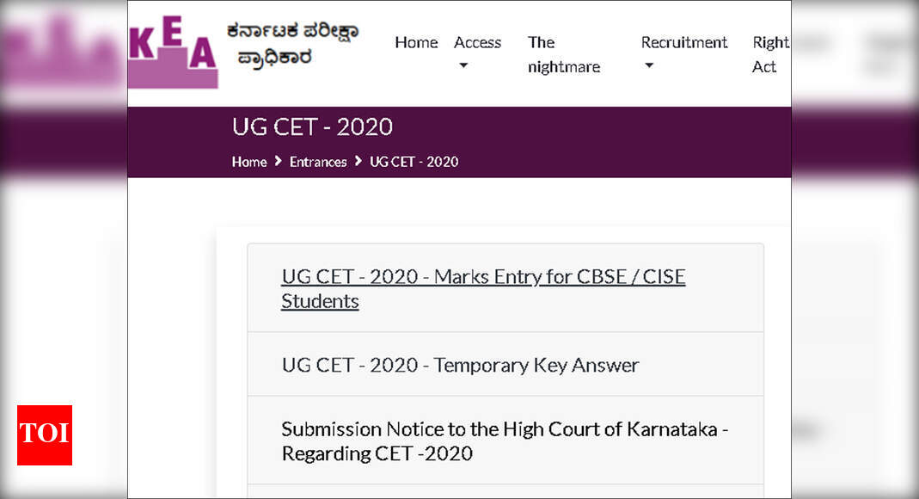
Task: Expand the Recruitment dropdown arrow
Action: (x=649, y=66)
